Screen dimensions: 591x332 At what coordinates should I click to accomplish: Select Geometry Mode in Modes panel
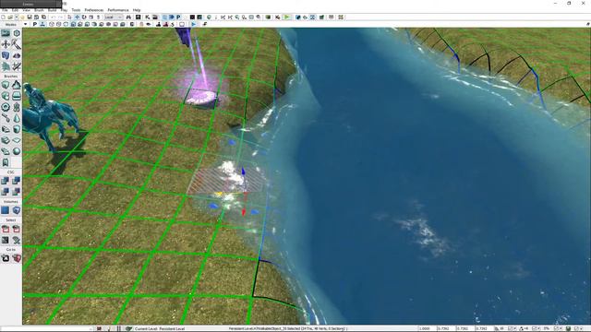[x=17, y=33]
